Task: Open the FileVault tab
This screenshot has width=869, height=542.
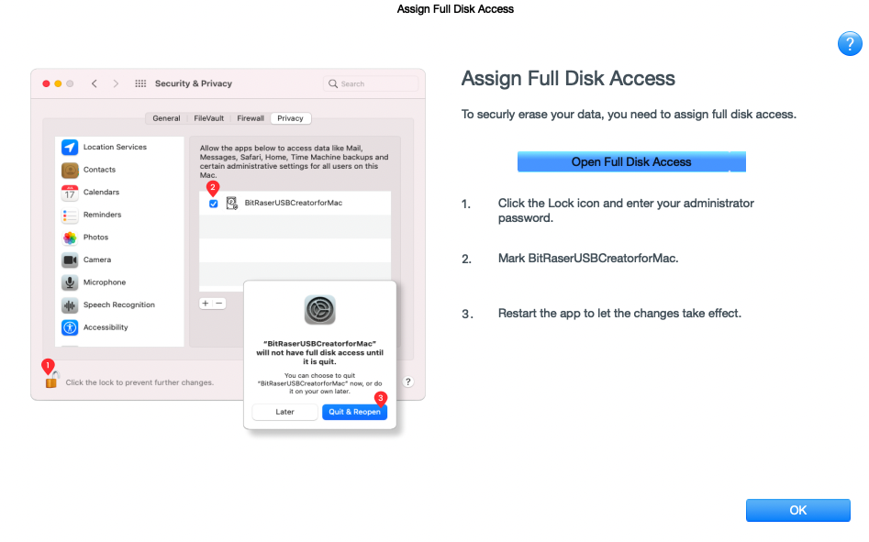Action: click(x=209, y=118)
